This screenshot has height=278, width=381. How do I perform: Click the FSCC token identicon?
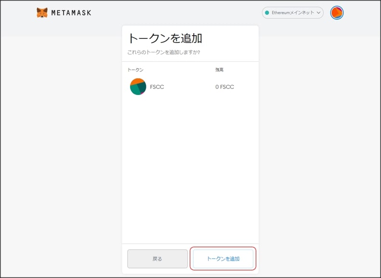coord(138,87)
